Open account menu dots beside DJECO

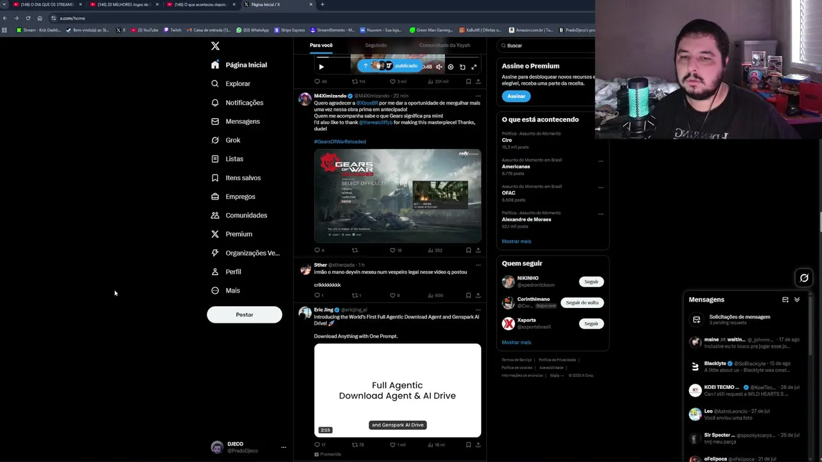283,447
